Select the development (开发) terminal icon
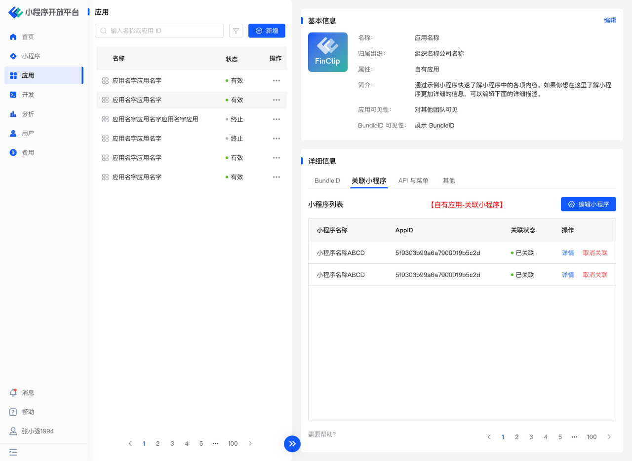 [x=13, y=95]
